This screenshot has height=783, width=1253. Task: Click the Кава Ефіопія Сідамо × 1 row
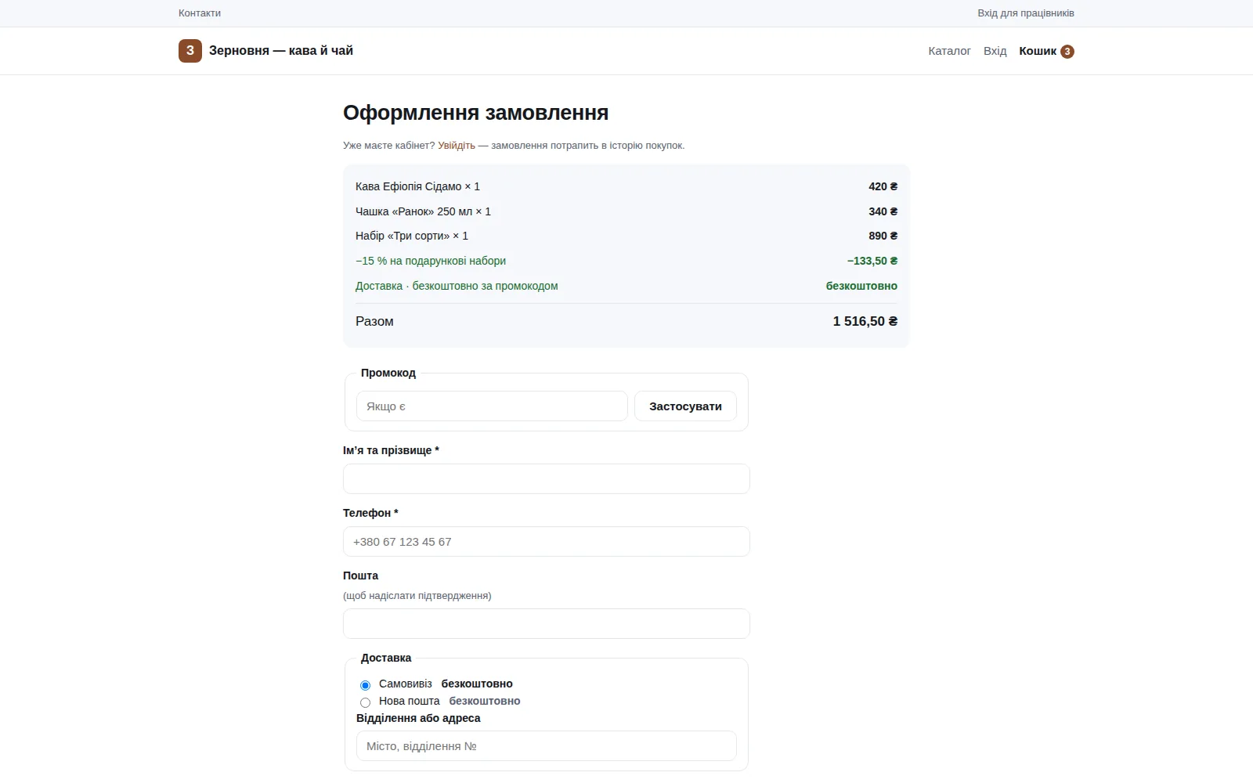626,186
